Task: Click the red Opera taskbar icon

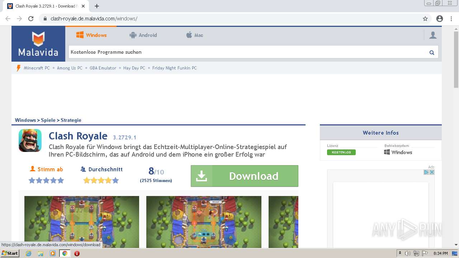Action: pyautogui.click(x=77, y=253)
